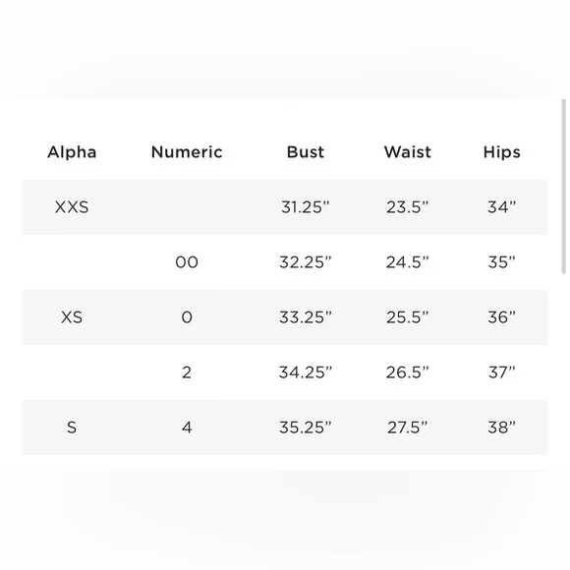The width and height of the screenshot is (570, 570).
Task: Click the numeric size 4 cell
Action: [187, 427]
